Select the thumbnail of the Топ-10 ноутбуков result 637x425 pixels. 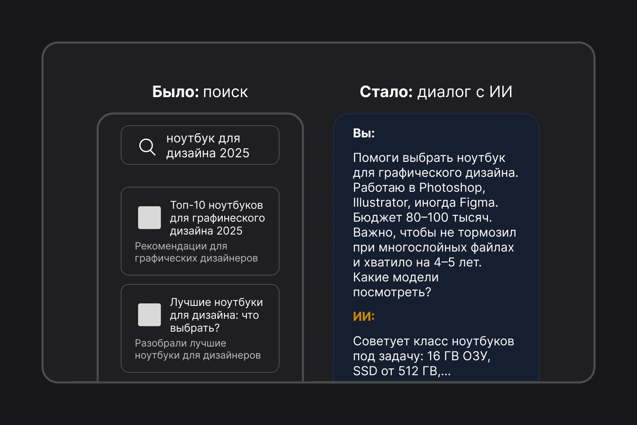149,217
